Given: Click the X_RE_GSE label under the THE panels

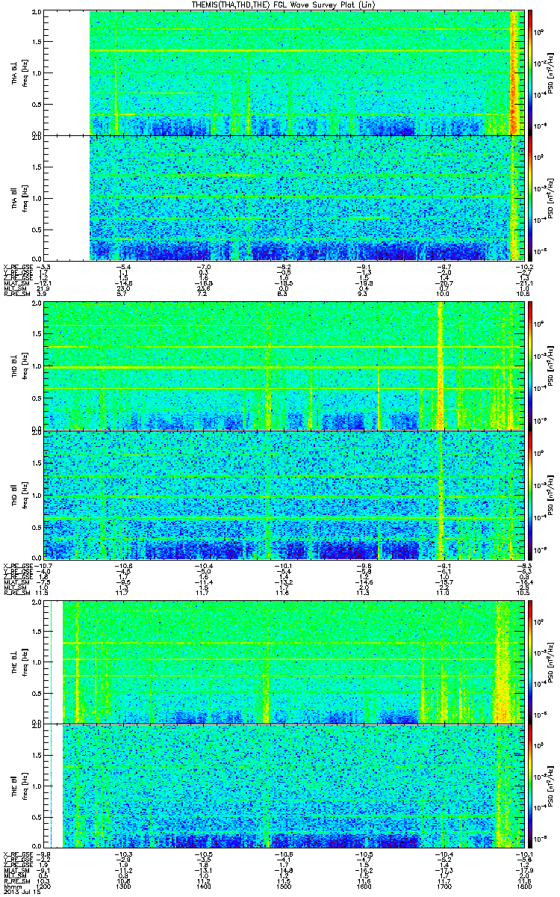Looking at the screenshot, I should [x=16, y=854].
